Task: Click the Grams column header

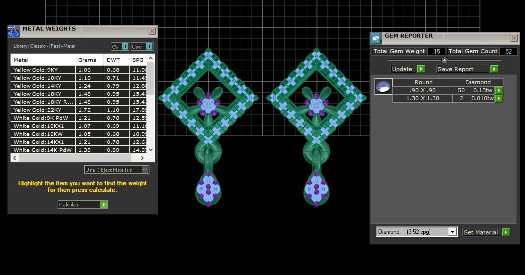Action: (89, 60)
